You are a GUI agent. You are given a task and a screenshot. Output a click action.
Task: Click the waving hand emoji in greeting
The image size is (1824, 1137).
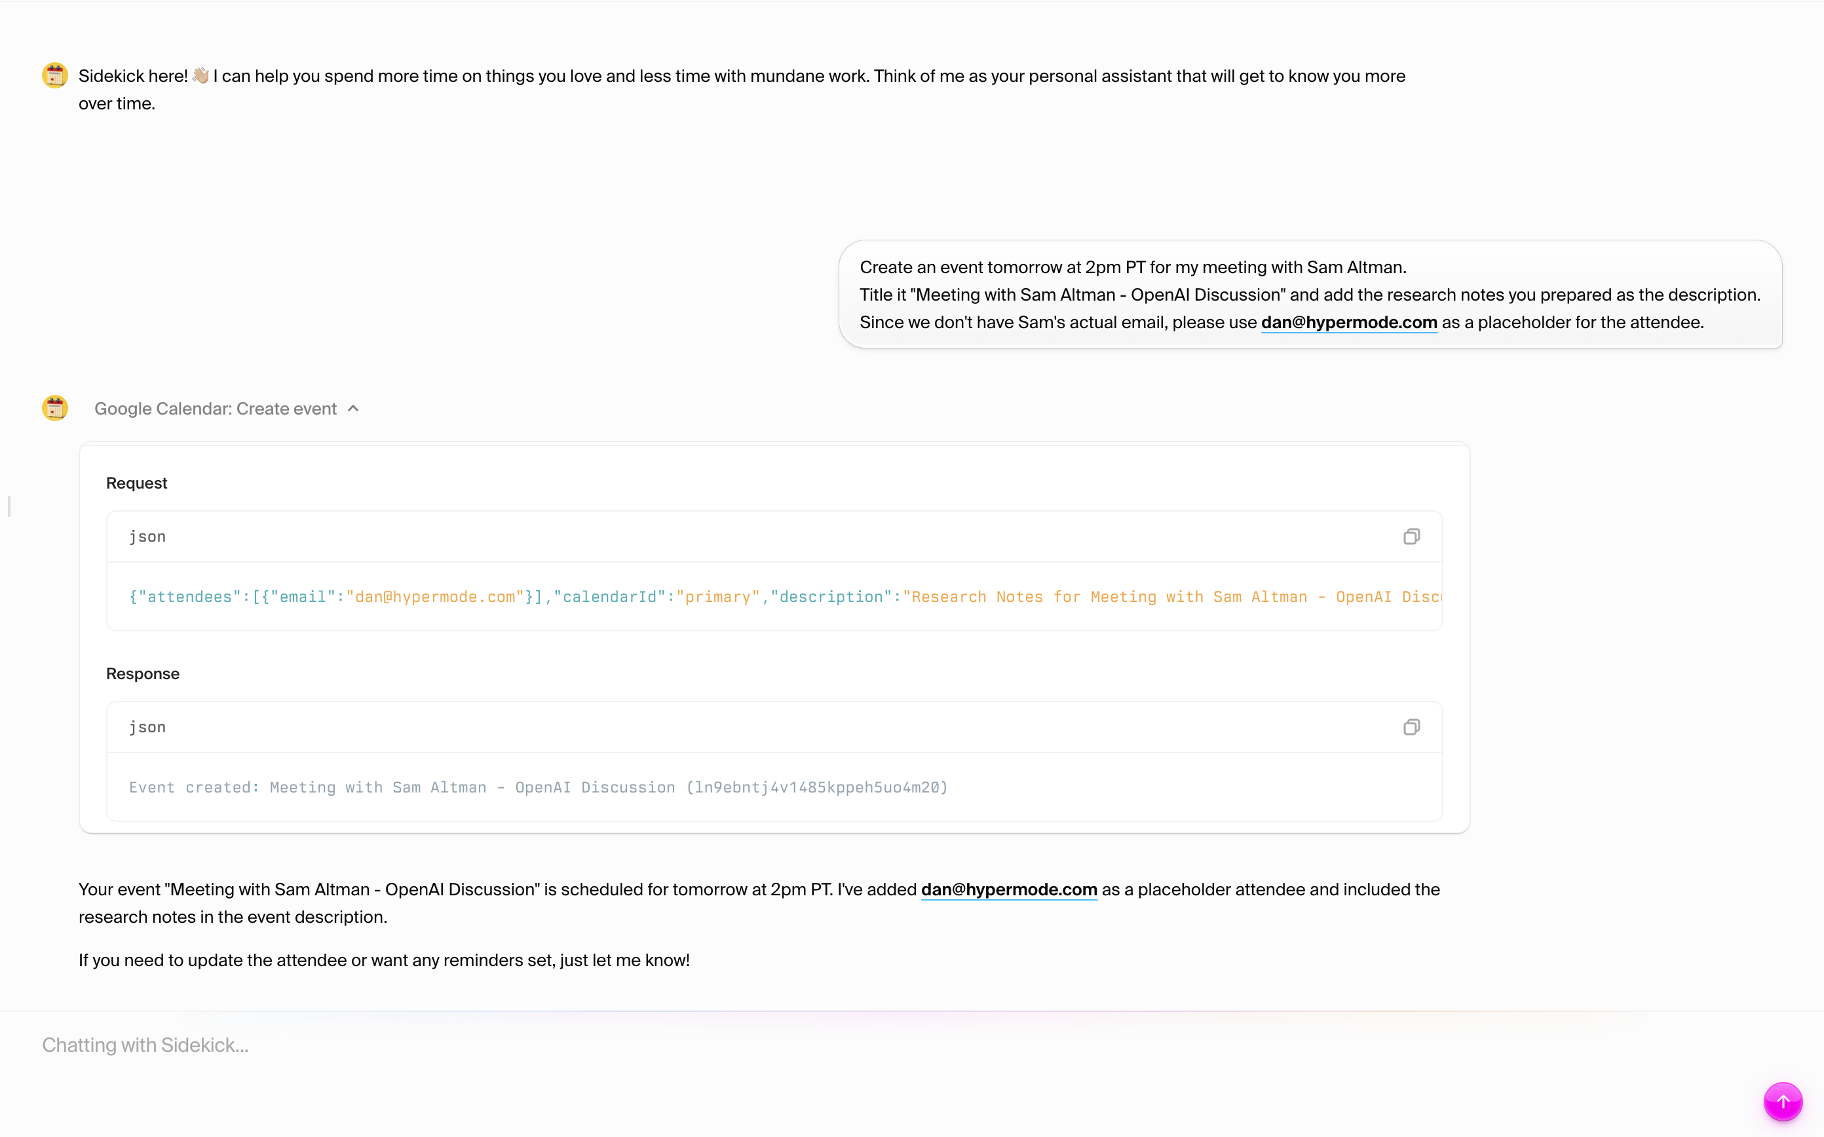coord(200,76)
